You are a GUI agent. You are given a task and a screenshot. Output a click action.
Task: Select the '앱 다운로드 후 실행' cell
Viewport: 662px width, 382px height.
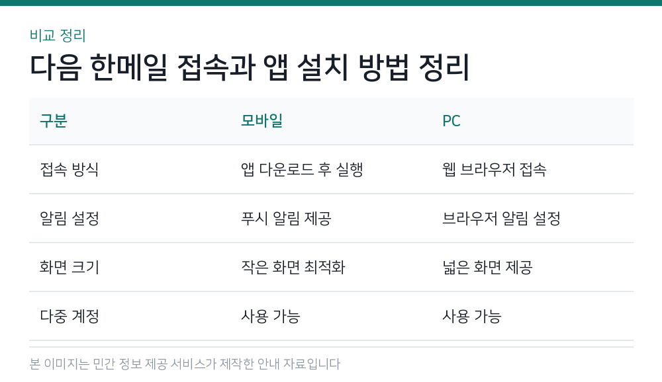(302, 169)
